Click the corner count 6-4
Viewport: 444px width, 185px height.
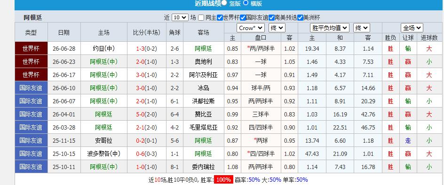[174, 114]
